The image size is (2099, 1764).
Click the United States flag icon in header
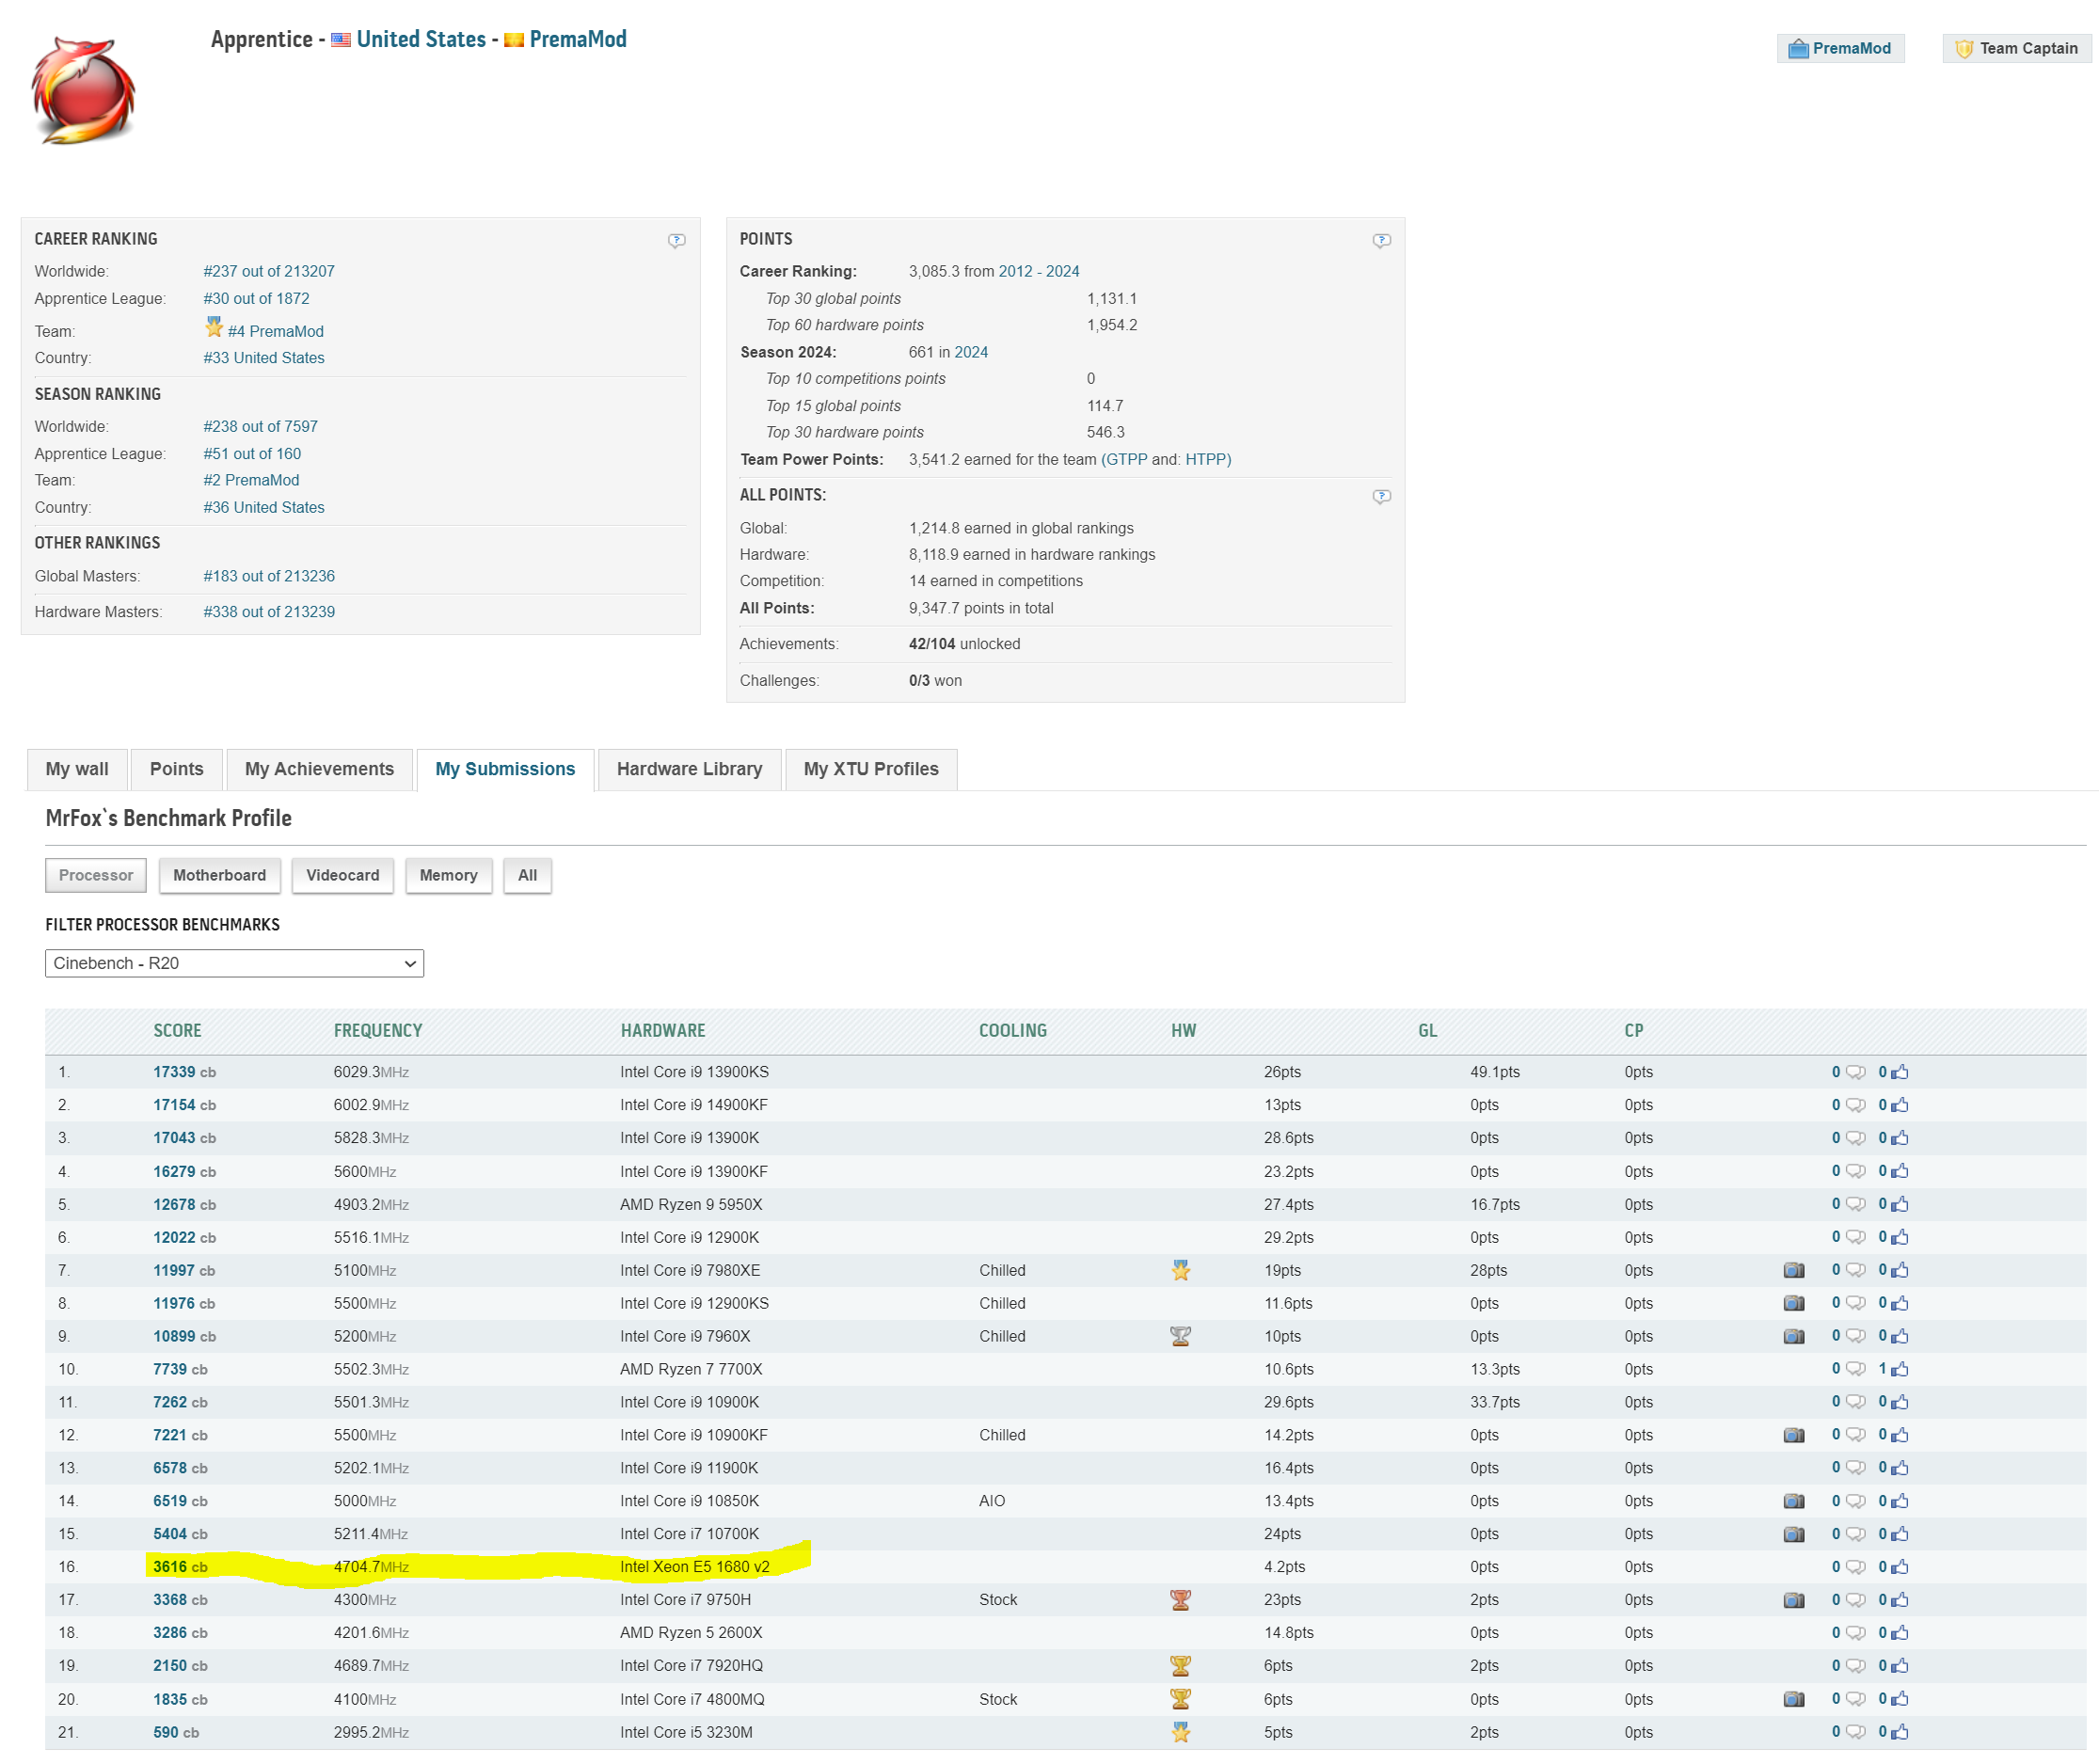coord(341,40)
